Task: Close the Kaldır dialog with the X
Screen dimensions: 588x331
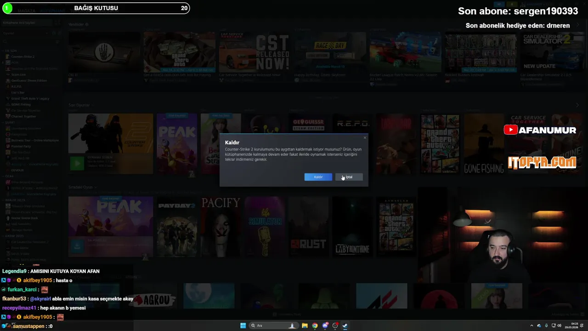Action: 365,137
